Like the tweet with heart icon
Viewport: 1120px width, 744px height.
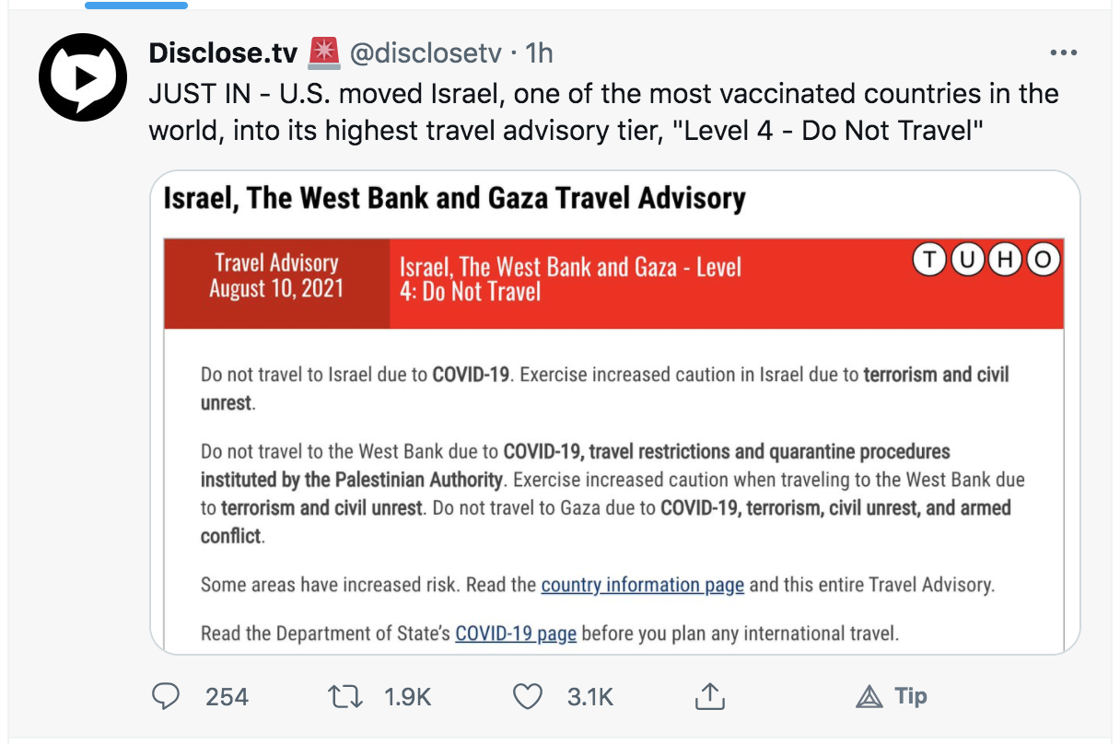[527, 696]
